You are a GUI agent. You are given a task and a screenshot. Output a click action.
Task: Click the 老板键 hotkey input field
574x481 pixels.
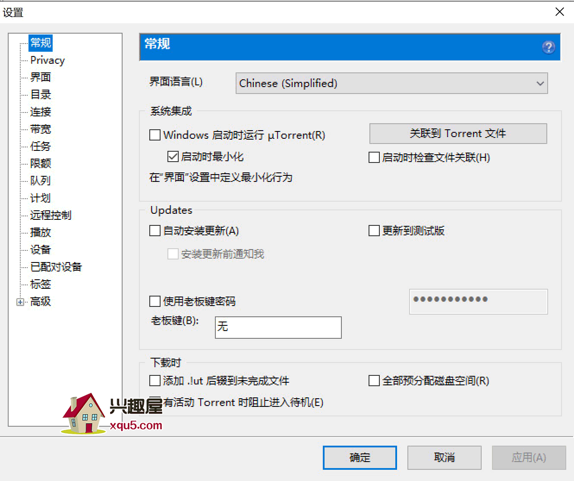(278, 328)
